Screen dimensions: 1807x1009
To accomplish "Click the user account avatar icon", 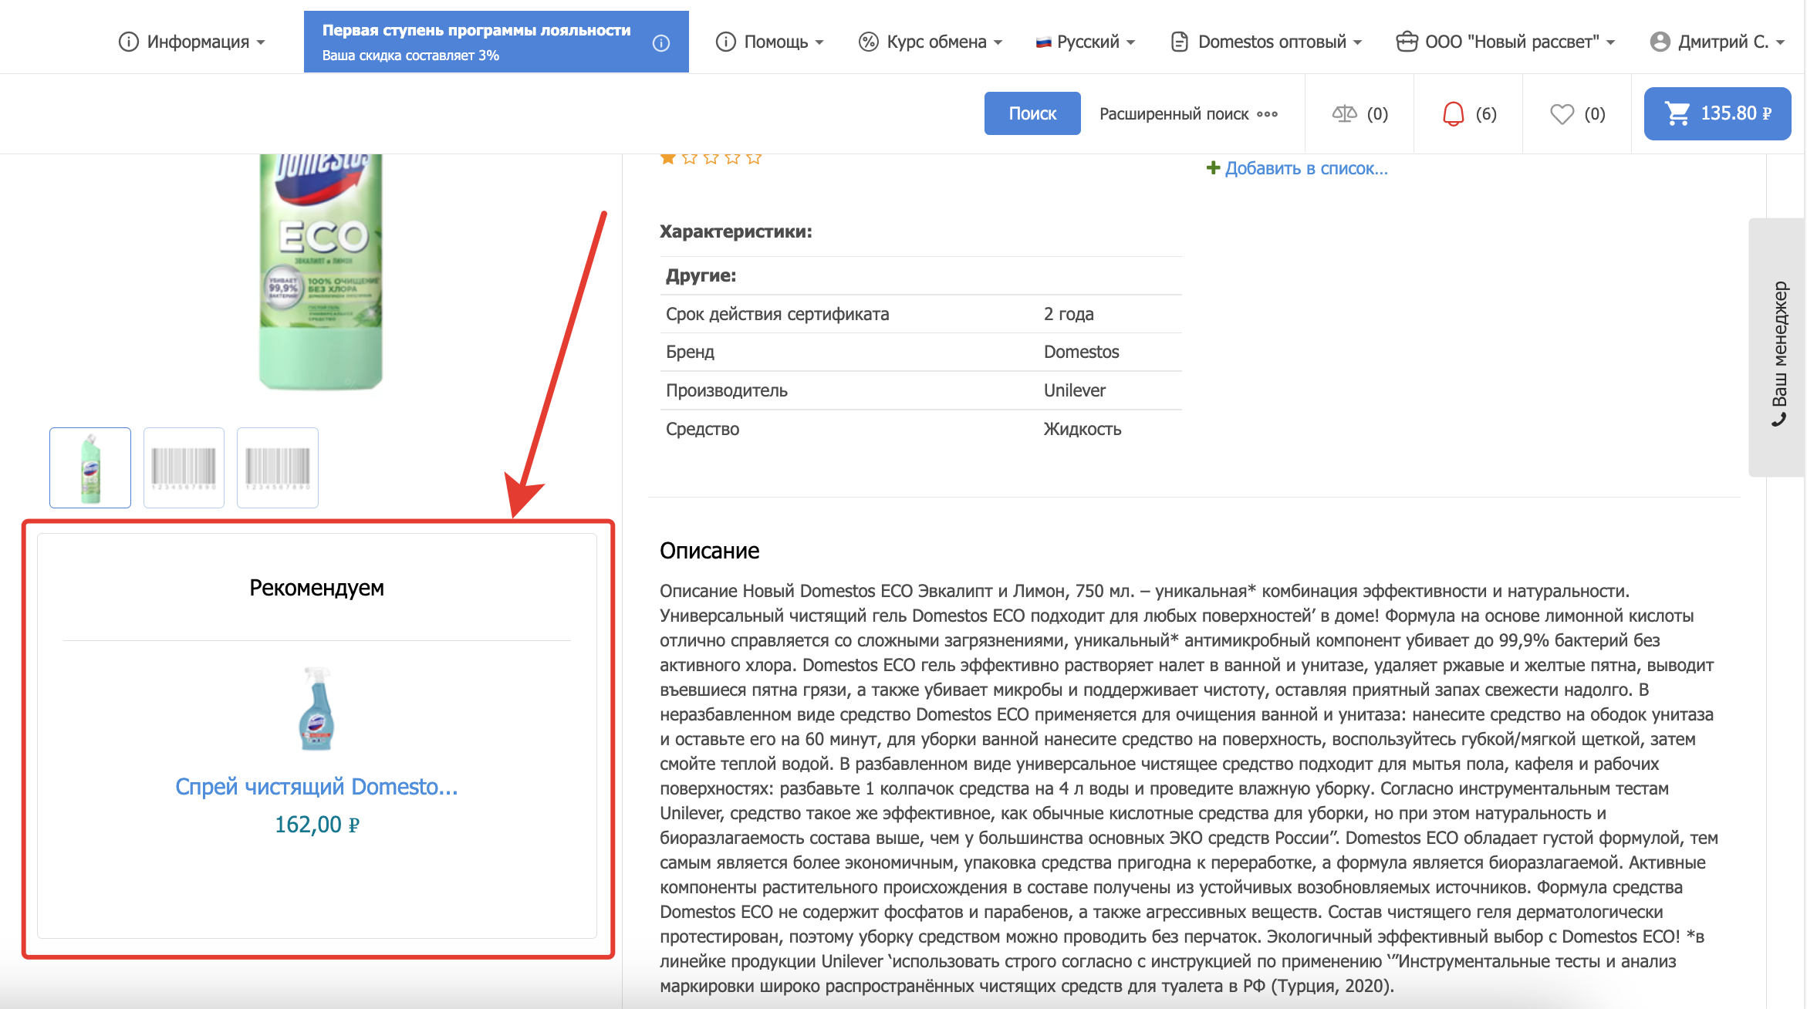I will tap(1660, 42).
